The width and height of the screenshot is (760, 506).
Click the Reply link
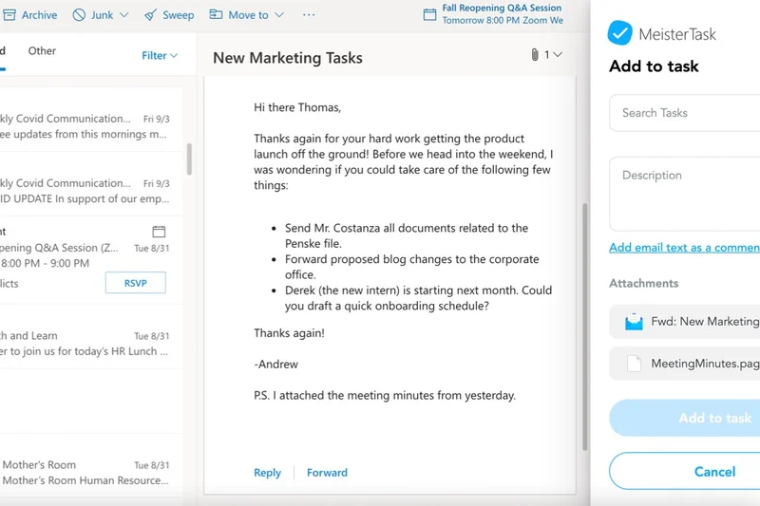[267, 473]
